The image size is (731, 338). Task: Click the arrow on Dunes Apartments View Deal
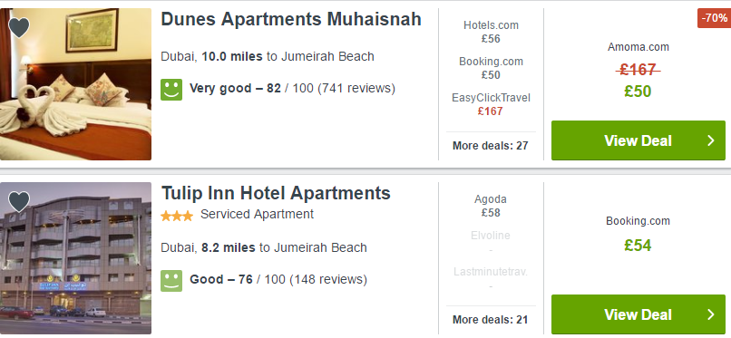click(x=710, y=140)
